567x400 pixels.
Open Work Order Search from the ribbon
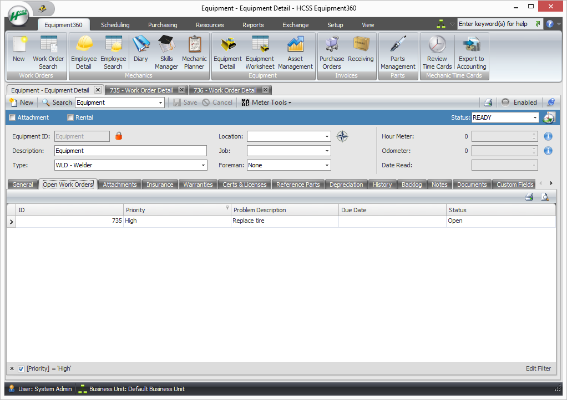pyautogui.click(x=48, y=52)
